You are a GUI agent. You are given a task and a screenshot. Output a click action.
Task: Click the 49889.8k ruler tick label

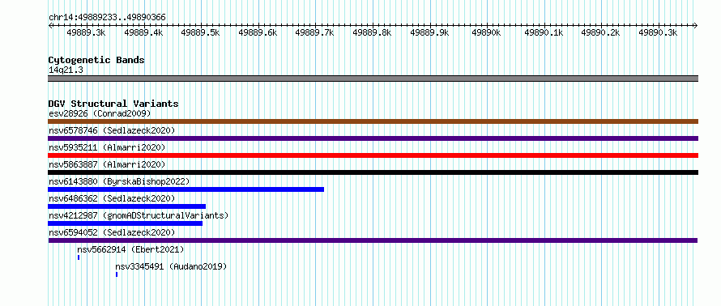tap(373, 32)
